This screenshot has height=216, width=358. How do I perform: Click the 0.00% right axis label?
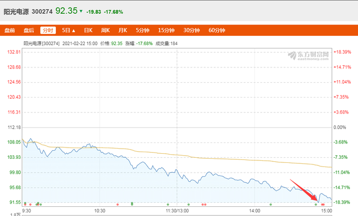click(340, 127)
